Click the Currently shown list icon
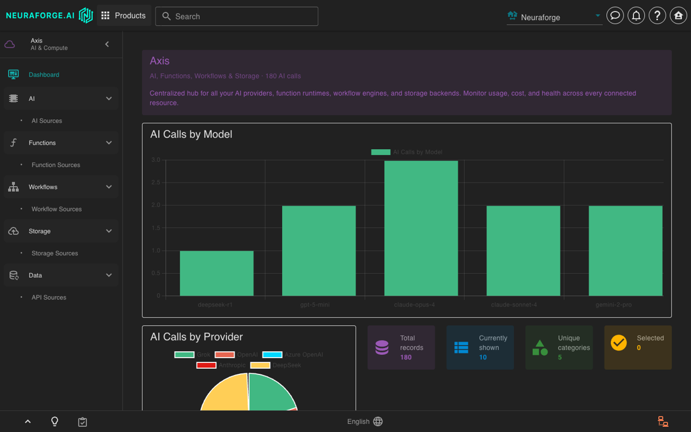 point(461,347)
